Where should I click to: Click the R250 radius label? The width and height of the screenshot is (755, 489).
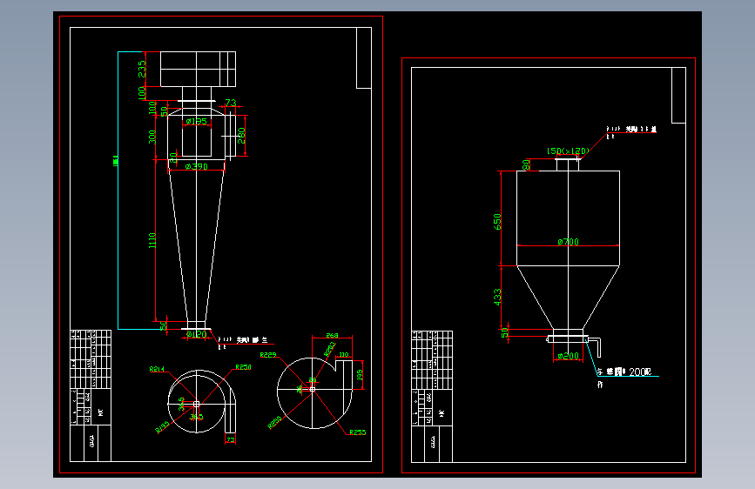pos(243,367)
